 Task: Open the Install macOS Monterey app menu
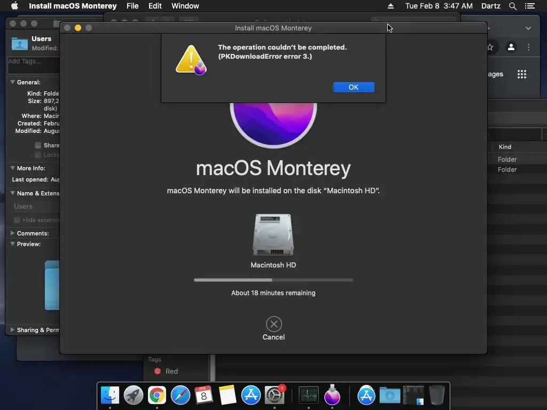(73, 6)
